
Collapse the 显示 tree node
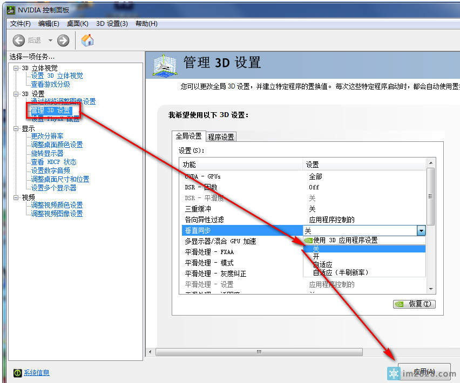16,129
